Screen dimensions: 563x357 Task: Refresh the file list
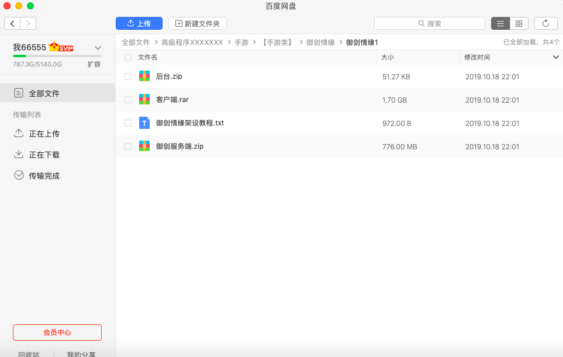tap(545, 23)
